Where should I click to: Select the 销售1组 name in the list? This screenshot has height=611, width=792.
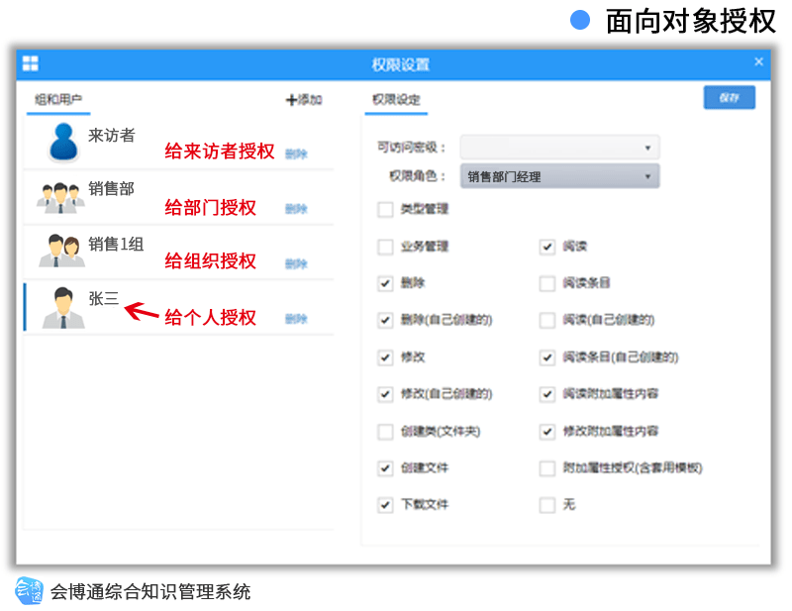[x=116, y=244]
